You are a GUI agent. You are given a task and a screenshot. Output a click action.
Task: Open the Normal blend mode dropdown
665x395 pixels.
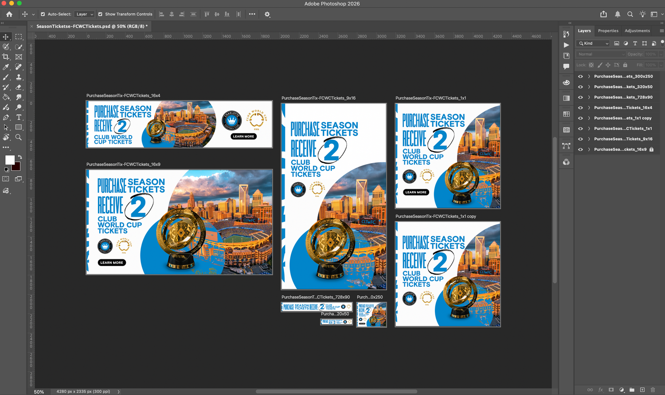tap(601, 54)
